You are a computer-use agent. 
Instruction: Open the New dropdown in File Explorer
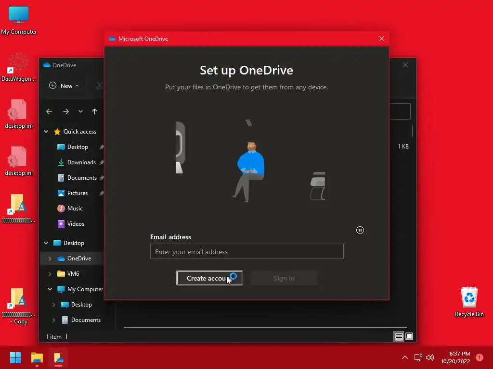point(64,86)
